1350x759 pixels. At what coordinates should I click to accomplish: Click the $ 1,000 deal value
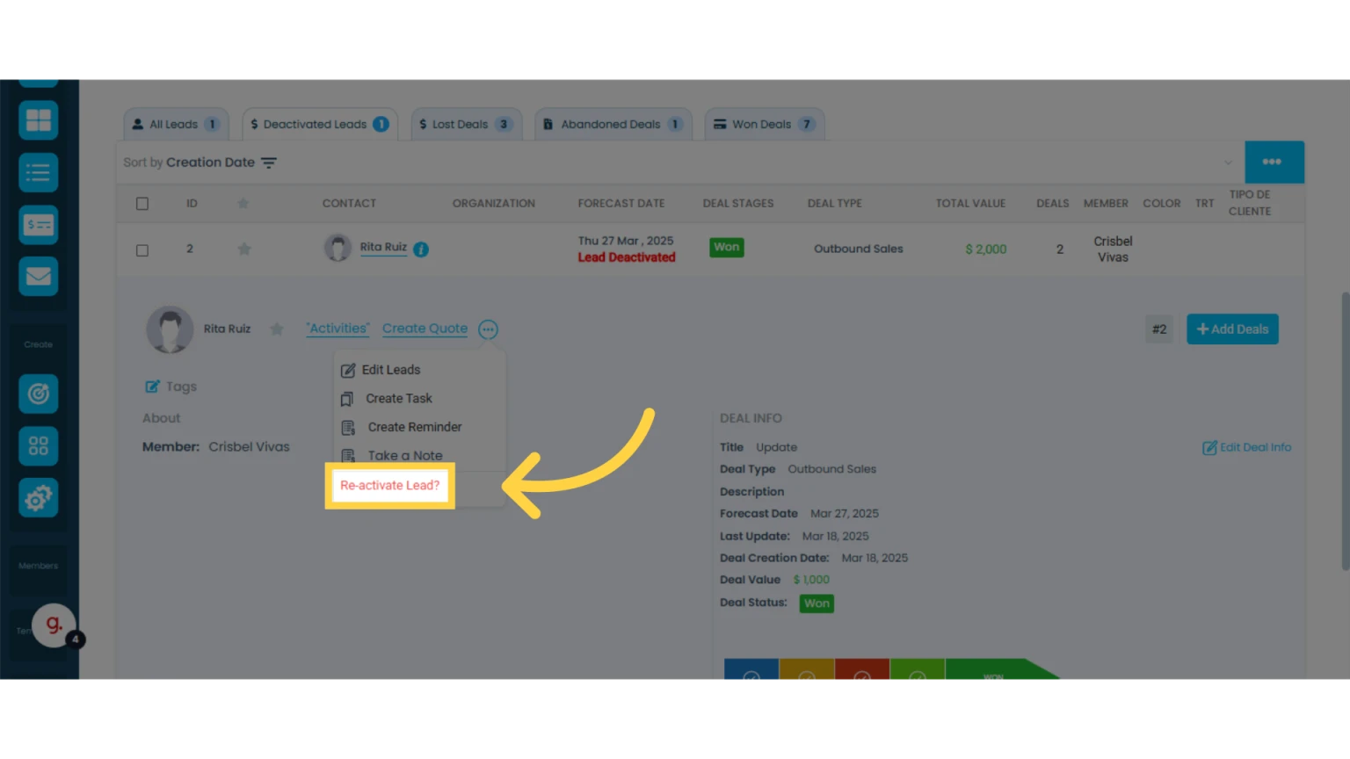coord(811,580)
